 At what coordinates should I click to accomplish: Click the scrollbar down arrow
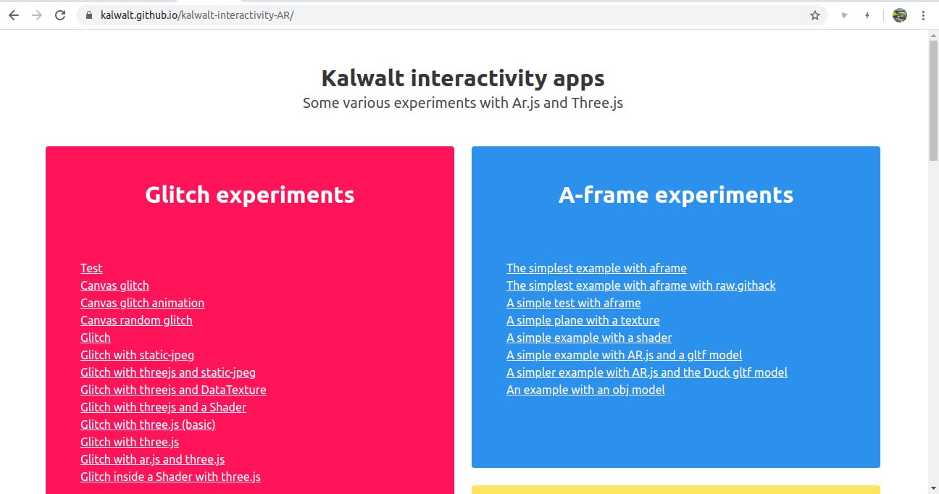coord(933,487)
